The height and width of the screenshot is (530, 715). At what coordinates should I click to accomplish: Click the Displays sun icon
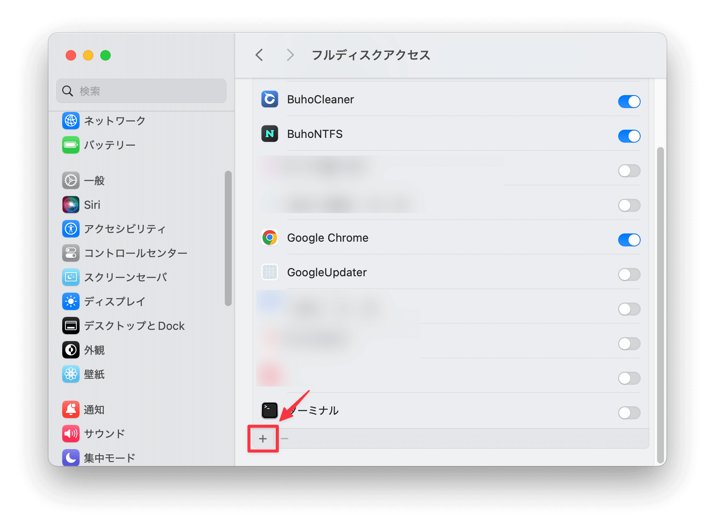coord(71,301)
